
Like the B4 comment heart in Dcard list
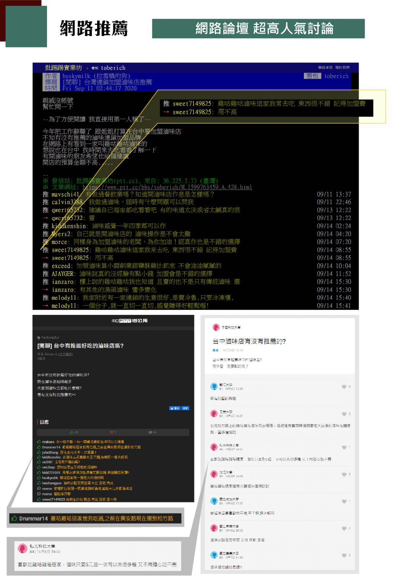tap(344, 448)
